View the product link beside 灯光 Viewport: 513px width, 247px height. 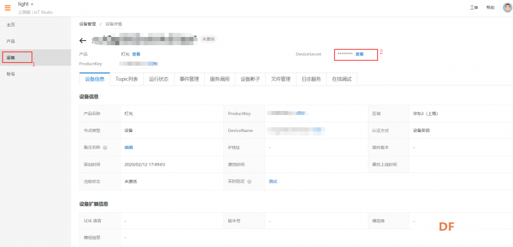tap(136, 54)
